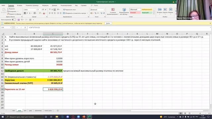
Task: Open Format as Table (Форматировать как таблицу)
Action: click(124, 11)
